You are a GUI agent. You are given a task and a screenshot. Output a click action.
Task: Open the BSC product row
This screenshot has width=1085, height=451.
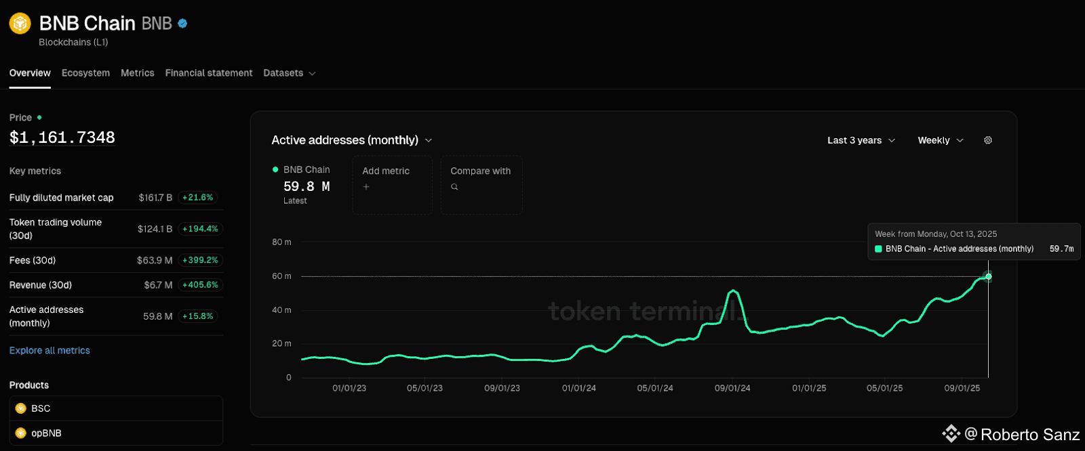pos(117,408)
